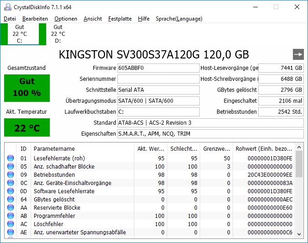Click the Eingeschaltet value 2106 mal

pyautogui.click(x=281, y=101)
